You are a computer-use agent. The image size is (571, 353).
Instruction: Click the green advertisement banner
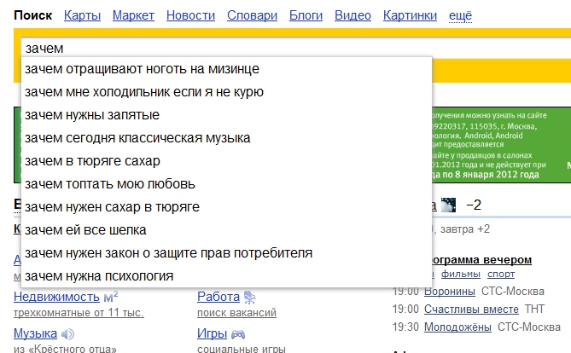(x=501, y=145)
